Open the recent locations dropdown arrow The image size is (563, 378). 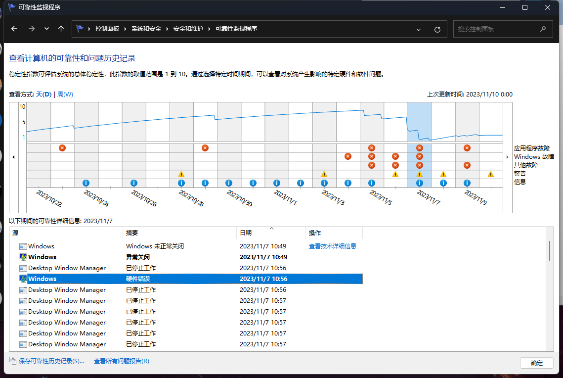pyautogui.click(x=46, y=29)
